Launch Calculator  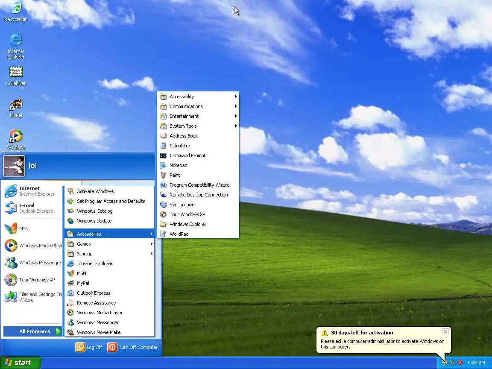[x=198, y=146]
